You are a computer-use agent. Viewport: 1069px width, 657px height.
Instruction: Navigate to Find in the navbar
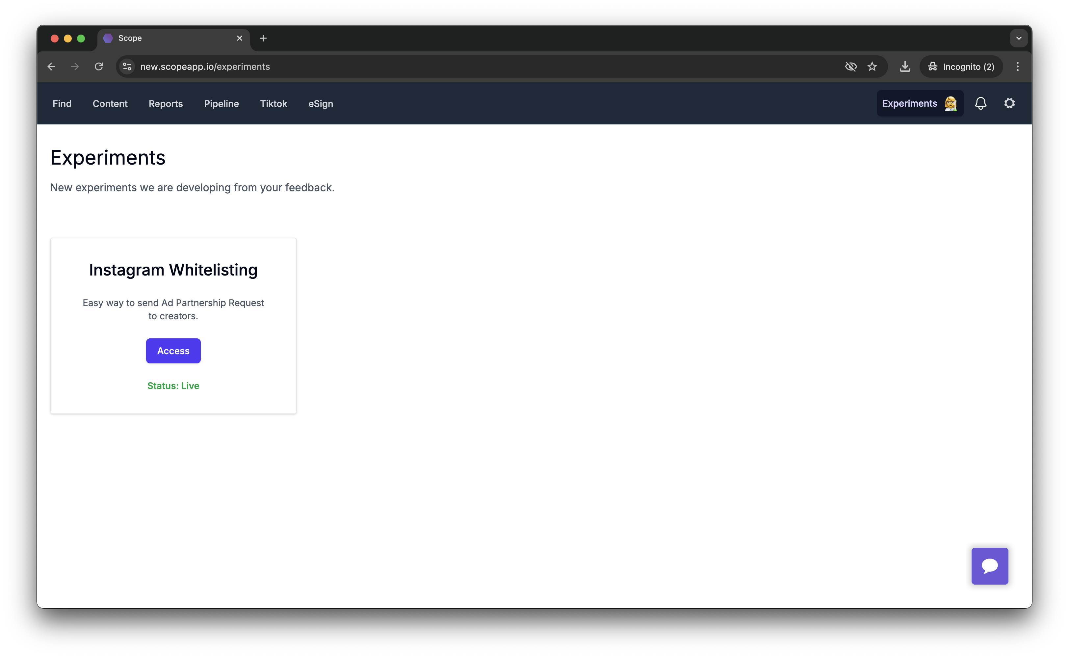pyautogui.click(x=62, y=103)
